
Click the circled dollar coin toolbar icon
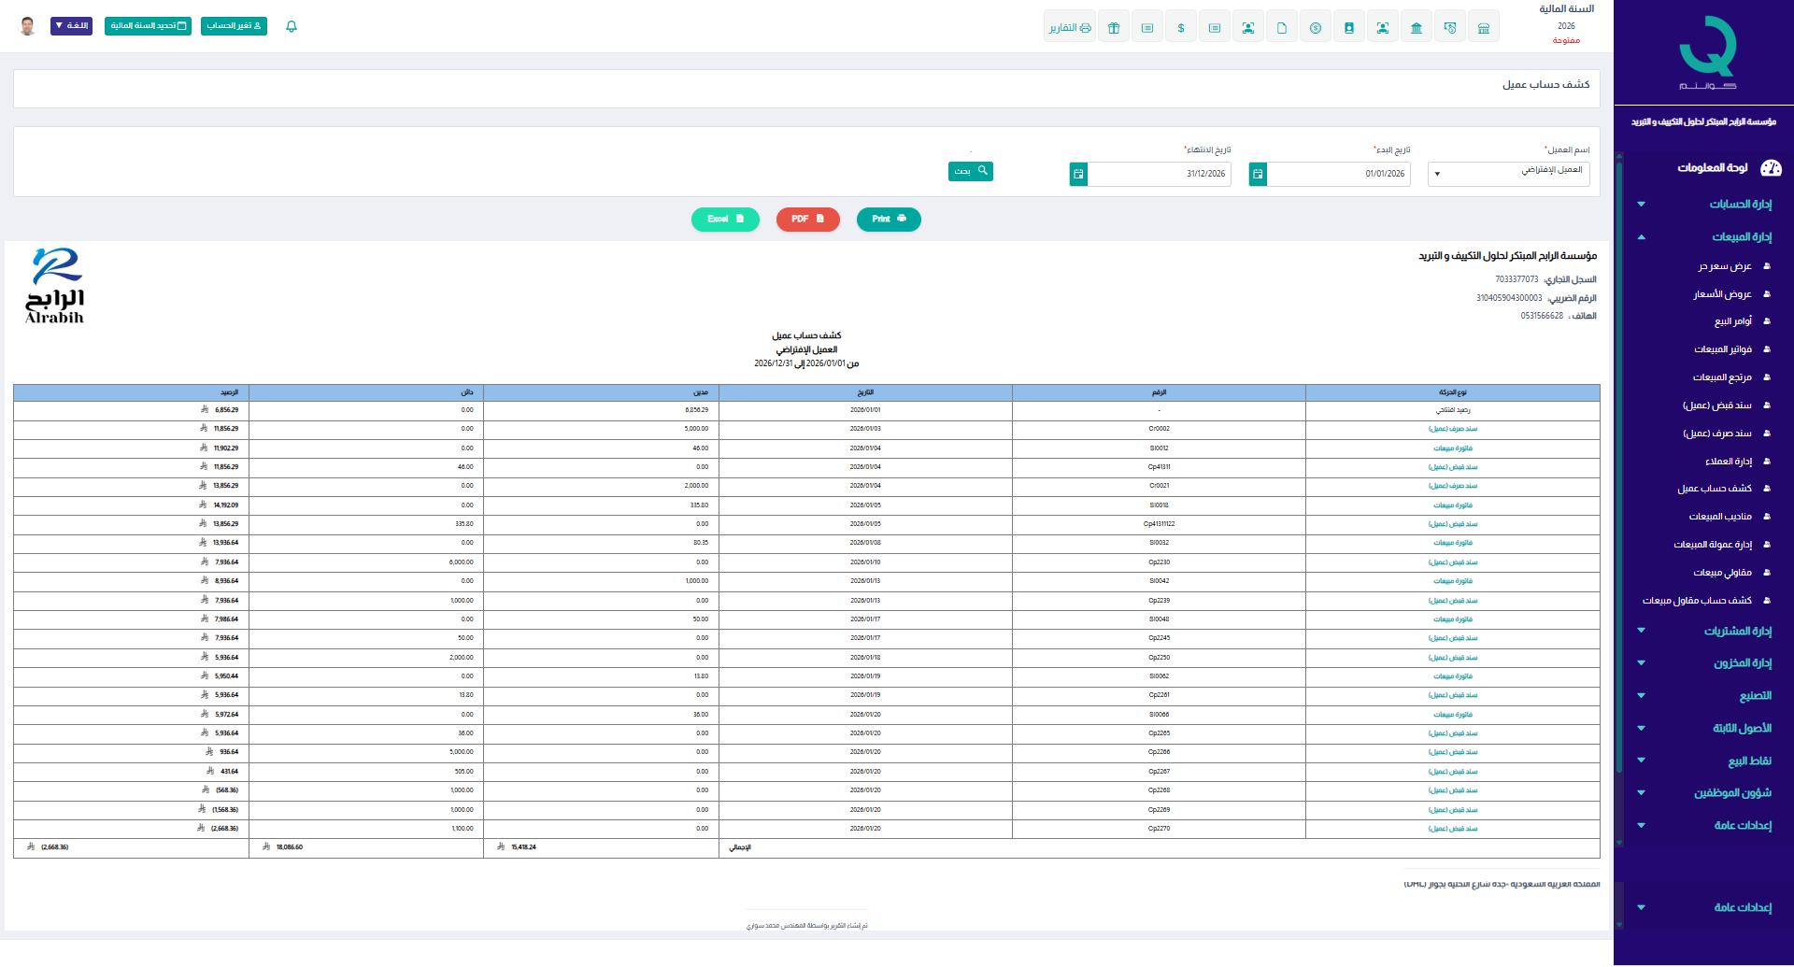pyautogui.click(x=1316, y=28)
